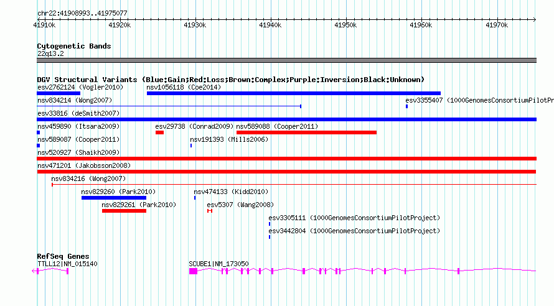Open the nsv589087 (Cooper2011) label
Image resolution: width=554 pixels, height=306 pixels.
click(78, 139)
